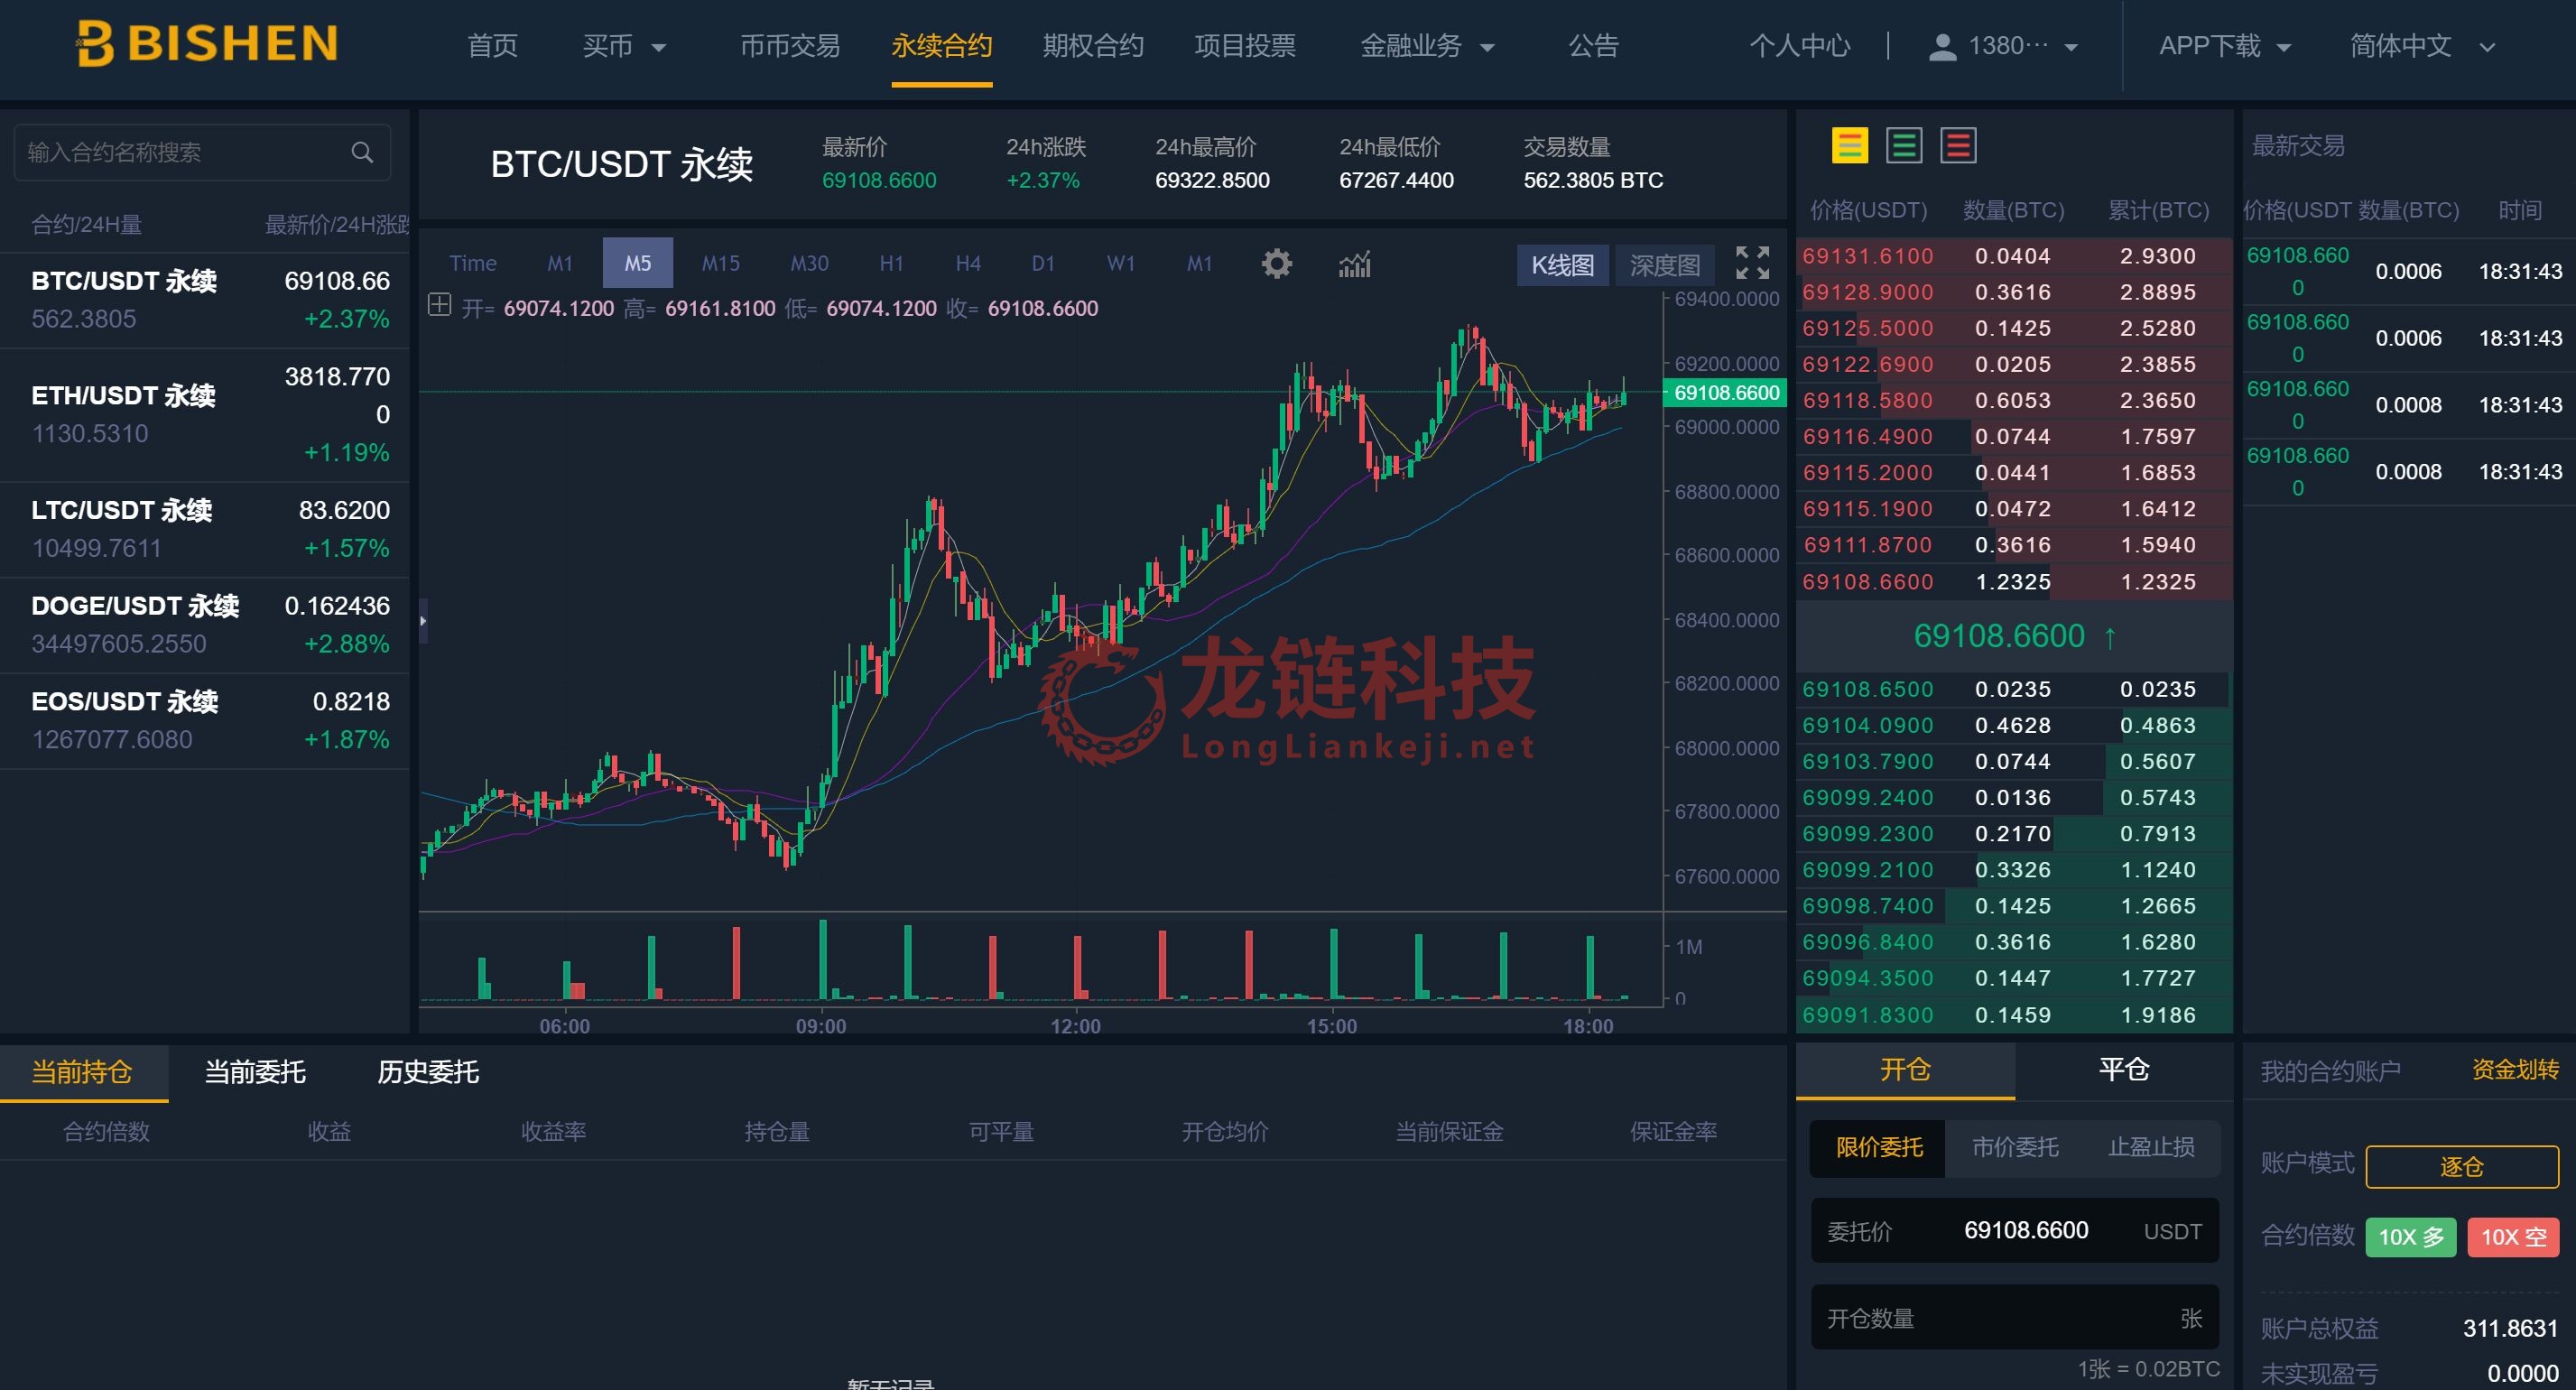The width and height of the screenshot is (2576, 1390).
Task: Show the combined order book view
Action: tap(1849, 146)
